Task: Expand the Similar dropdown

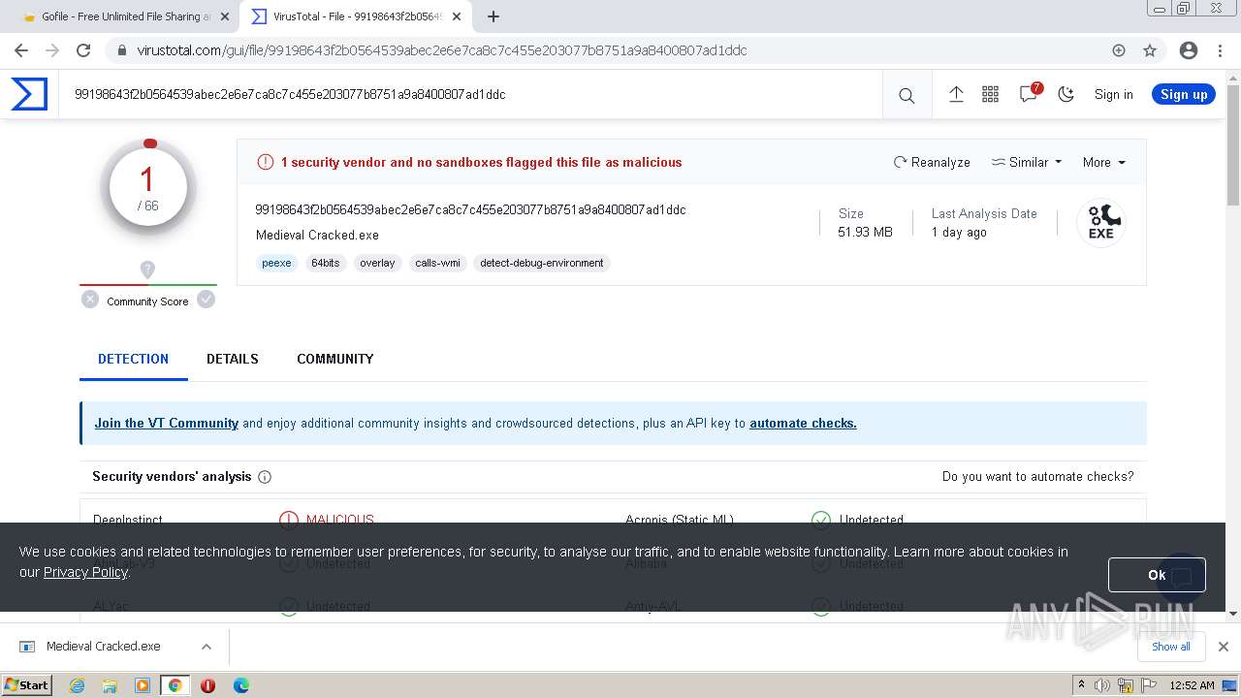Action: click(1027, 162)
